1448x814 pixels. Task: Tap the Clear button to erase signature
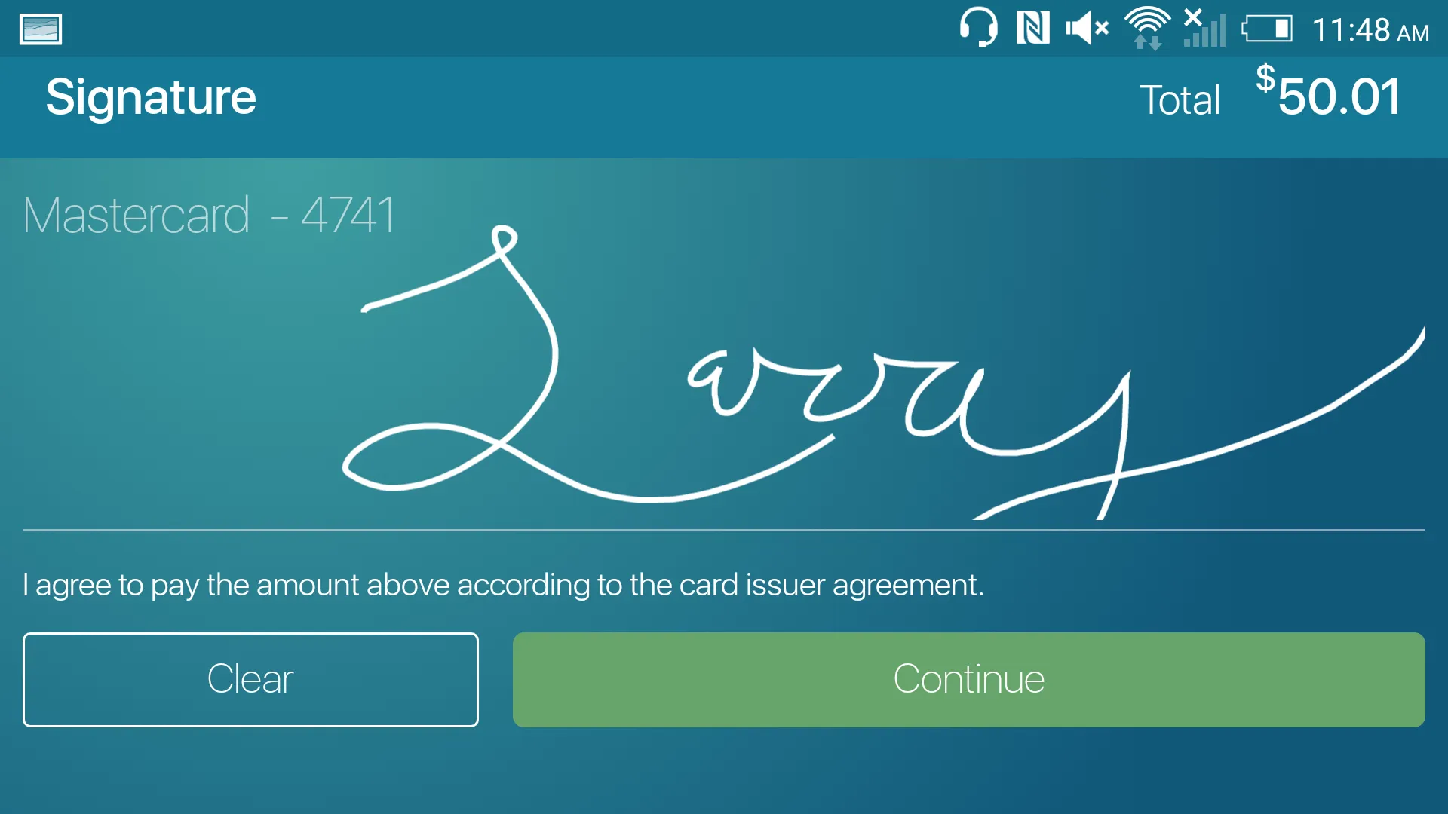pyautogui.click(x=250, y=678)
